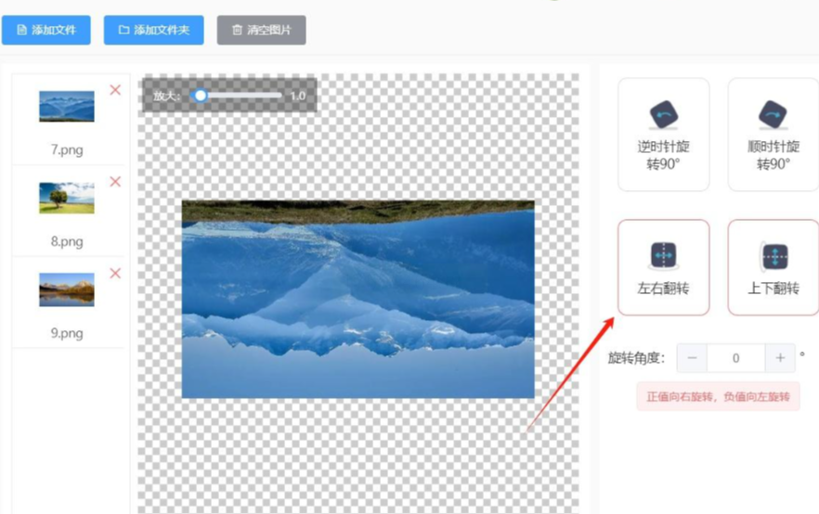Rotate counterclockwise with the 逆时针旋转90° icon
This screenshot has width=819, height=514.
tap(663, 114)
